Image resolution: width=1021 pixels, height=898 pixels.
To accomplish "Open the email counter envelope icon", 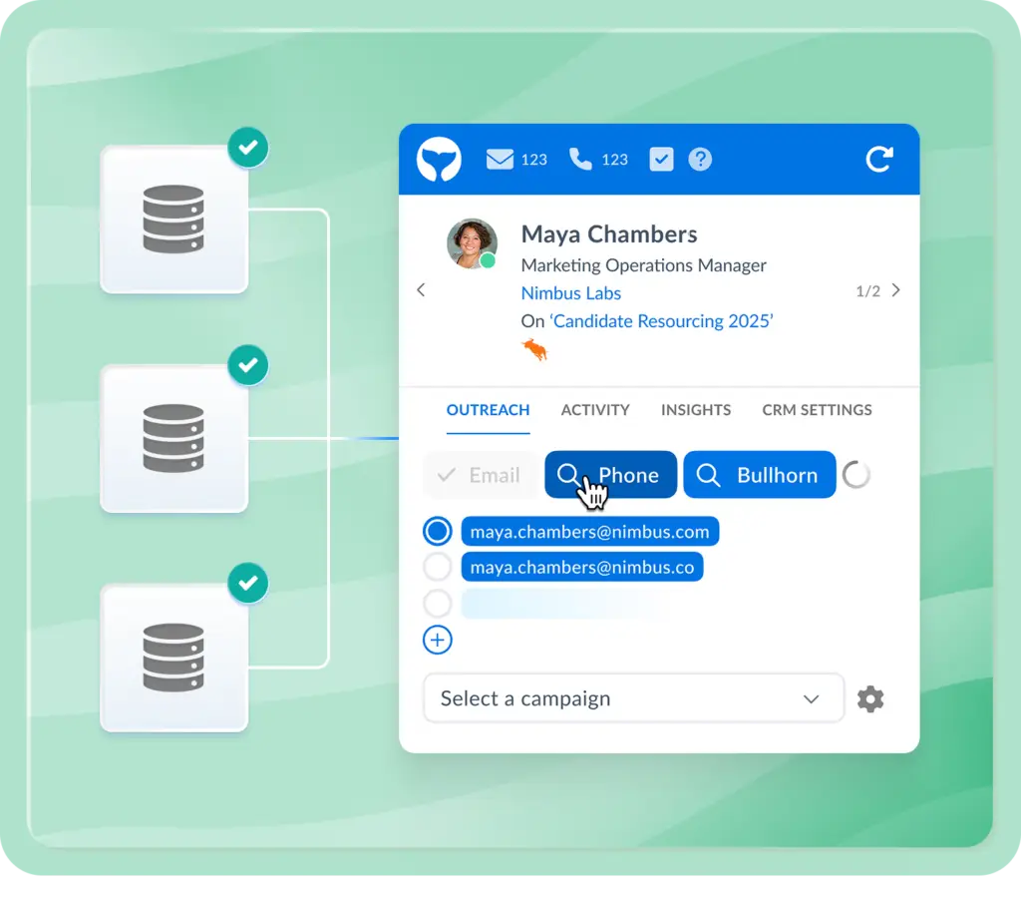I will [500, 159].
